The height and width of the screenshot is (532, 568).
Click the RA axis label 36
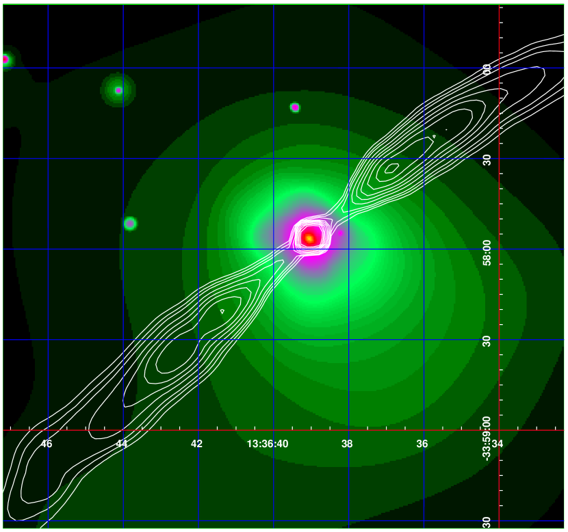coord(422,444)
